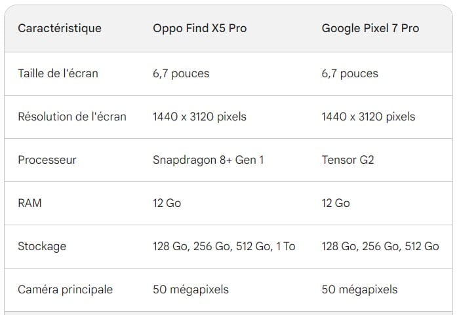Image resolution: width=459 pixels, height=315 pixels.
Task: Select the Taille de l'écran row label
Action: pyautogui.click(x=58, y=73)
